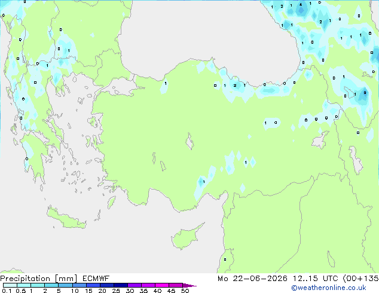Click the "ECMWF" model label

[96, 279]
